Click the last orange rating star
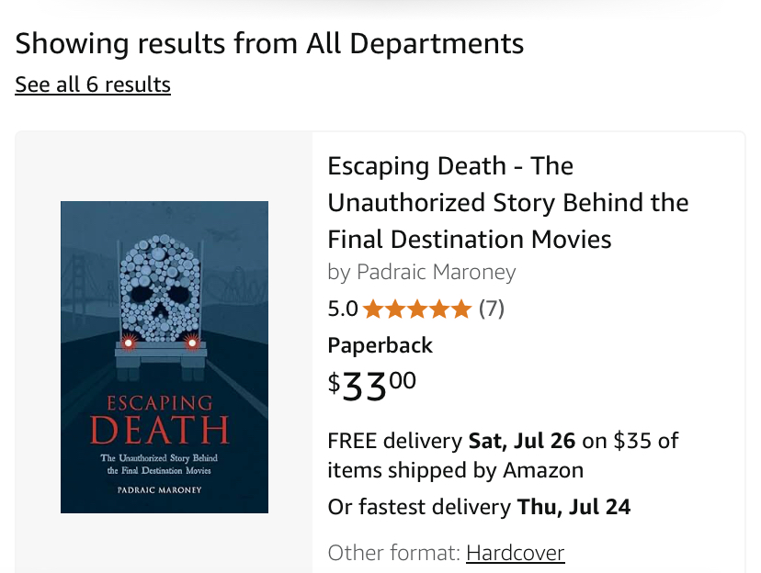Image resolution: width=761 pixels, height=573 pixels. point(461,309)
